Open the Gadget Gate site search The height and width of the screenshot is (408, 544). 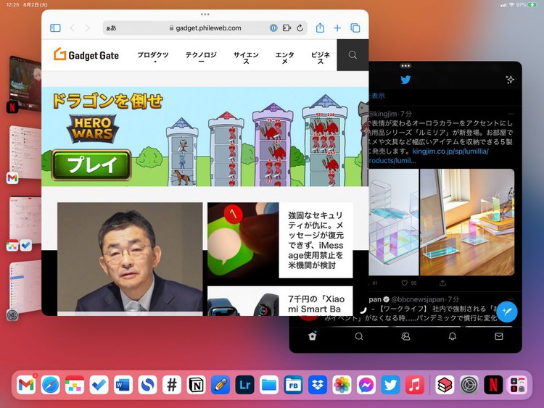click(353, 55)
